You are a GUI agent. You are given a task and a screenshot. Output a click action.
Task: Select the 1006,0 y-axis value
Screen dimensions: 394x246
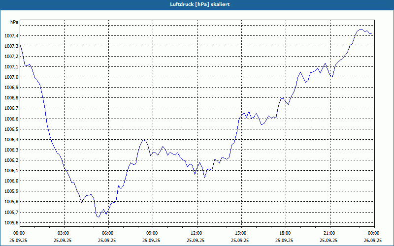11,181
